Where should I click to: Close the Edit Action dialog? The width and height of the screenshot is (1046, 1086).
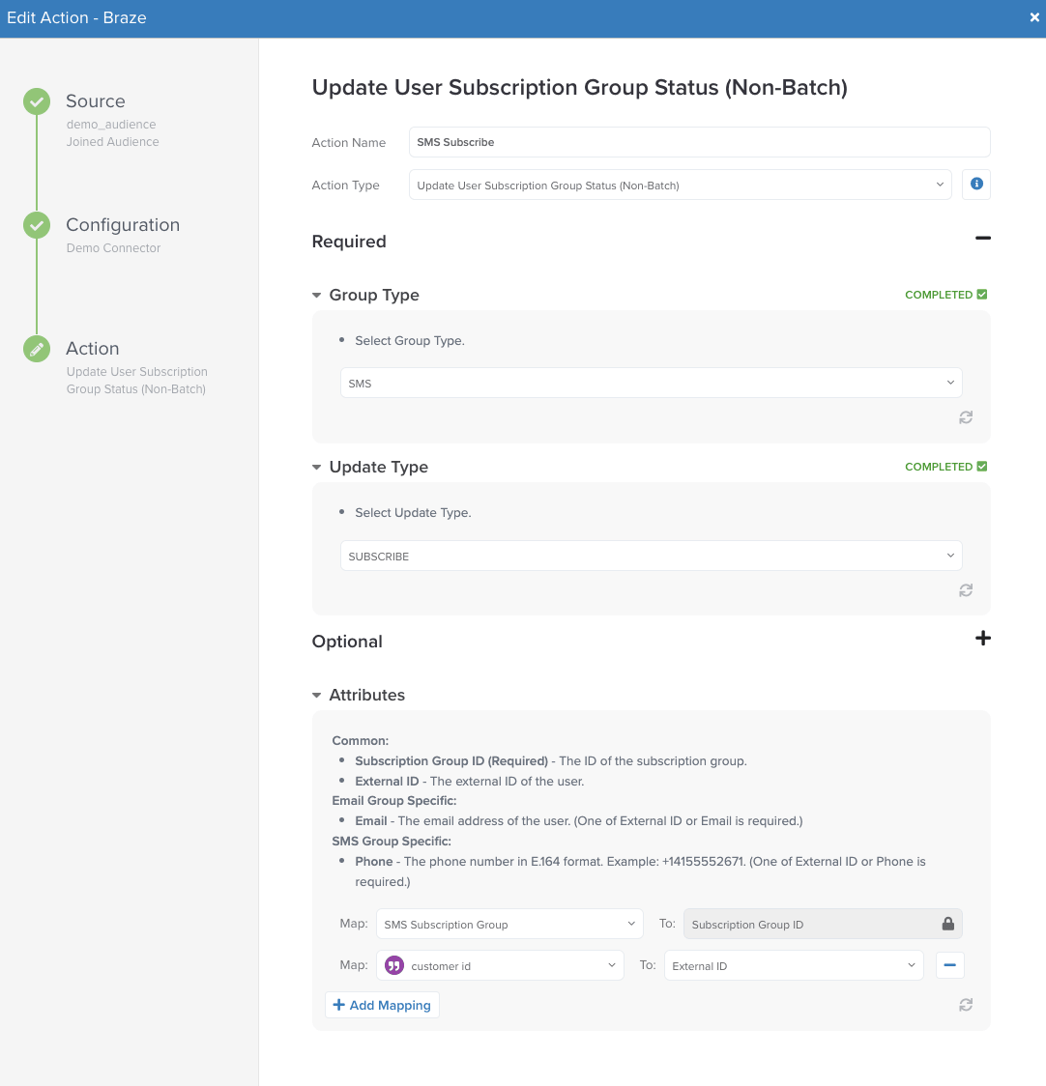pos(1033,18)
